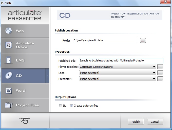
Task: Click the 'Properties' heading text
Action: tap(62, 52)
